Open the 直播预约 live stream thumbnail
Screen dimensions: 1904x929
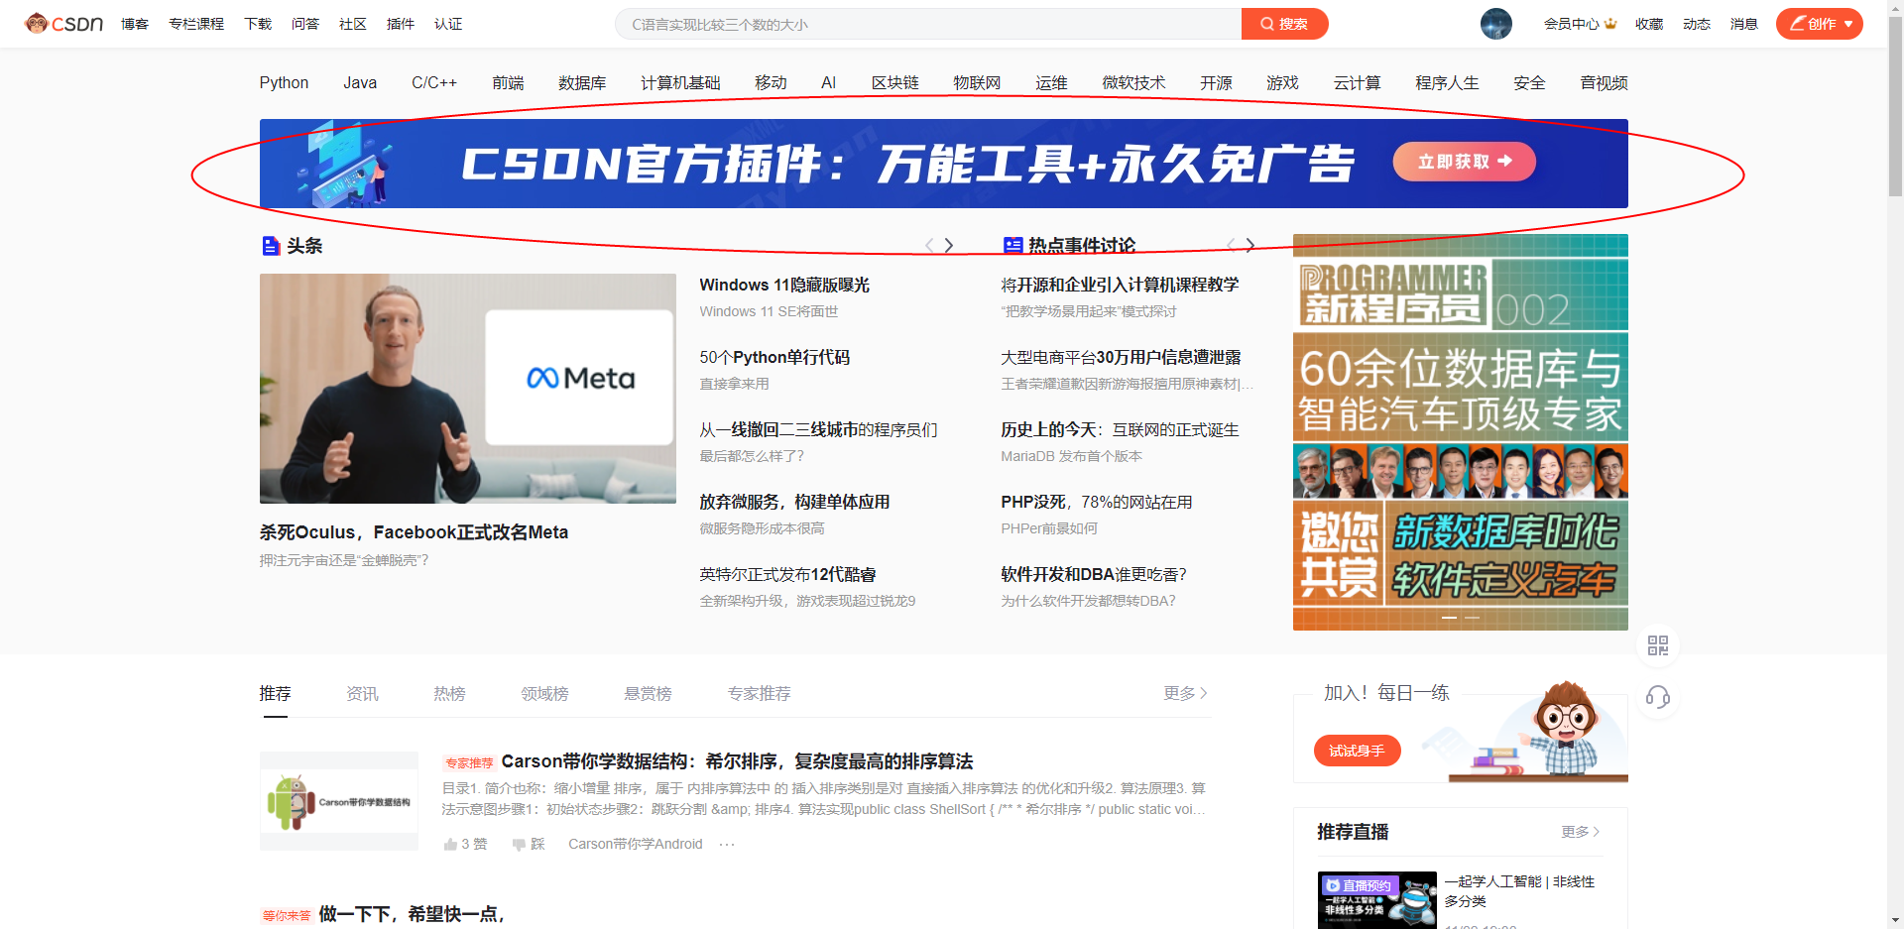pos(1377,900)
